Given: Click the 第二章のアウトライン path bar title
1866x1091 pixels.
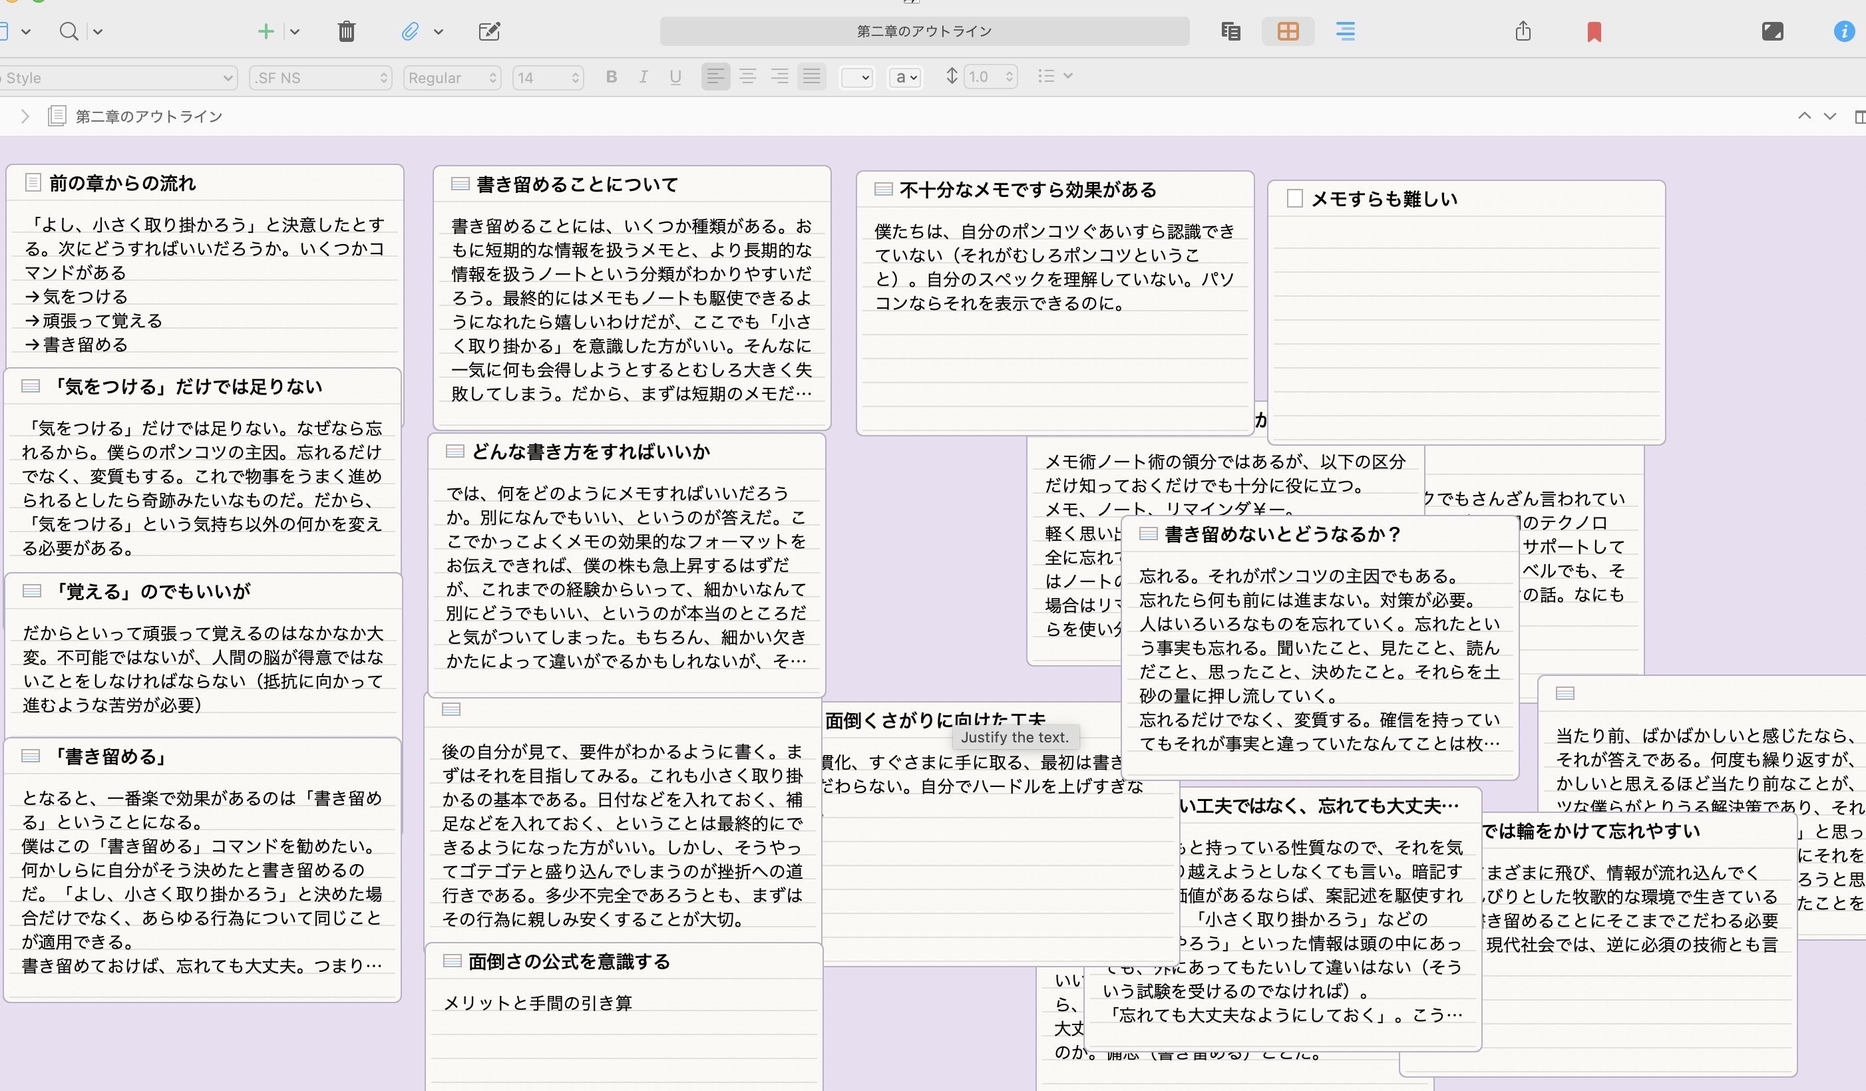Looking at the screenshot, I should (x=149, y=116).
